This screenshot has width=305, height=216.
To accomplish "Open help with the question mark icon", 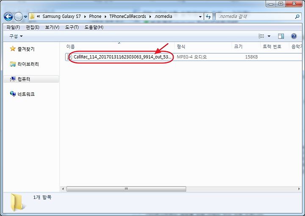I will coord(294,36).
